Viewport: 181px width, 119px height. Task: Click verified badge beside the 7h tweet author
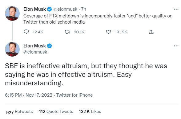(49, 9)
